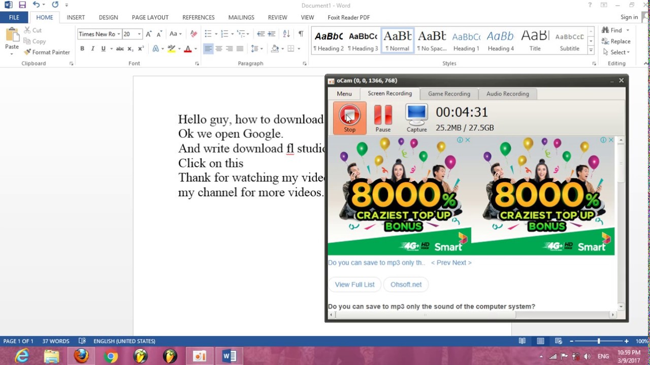This screenshot has width=650, height=365.
Task: Center the paragraph text
Action: click(219, 49)
